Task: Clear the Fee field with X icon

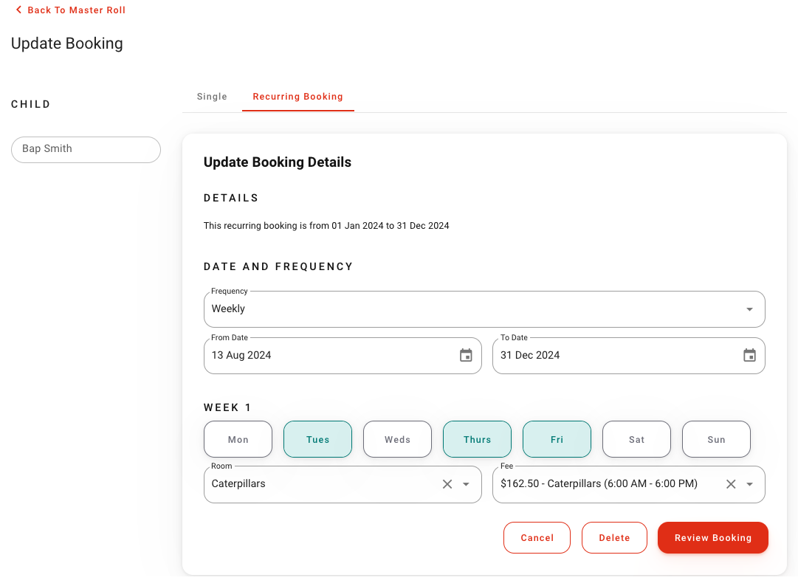Action: [731, 484]
